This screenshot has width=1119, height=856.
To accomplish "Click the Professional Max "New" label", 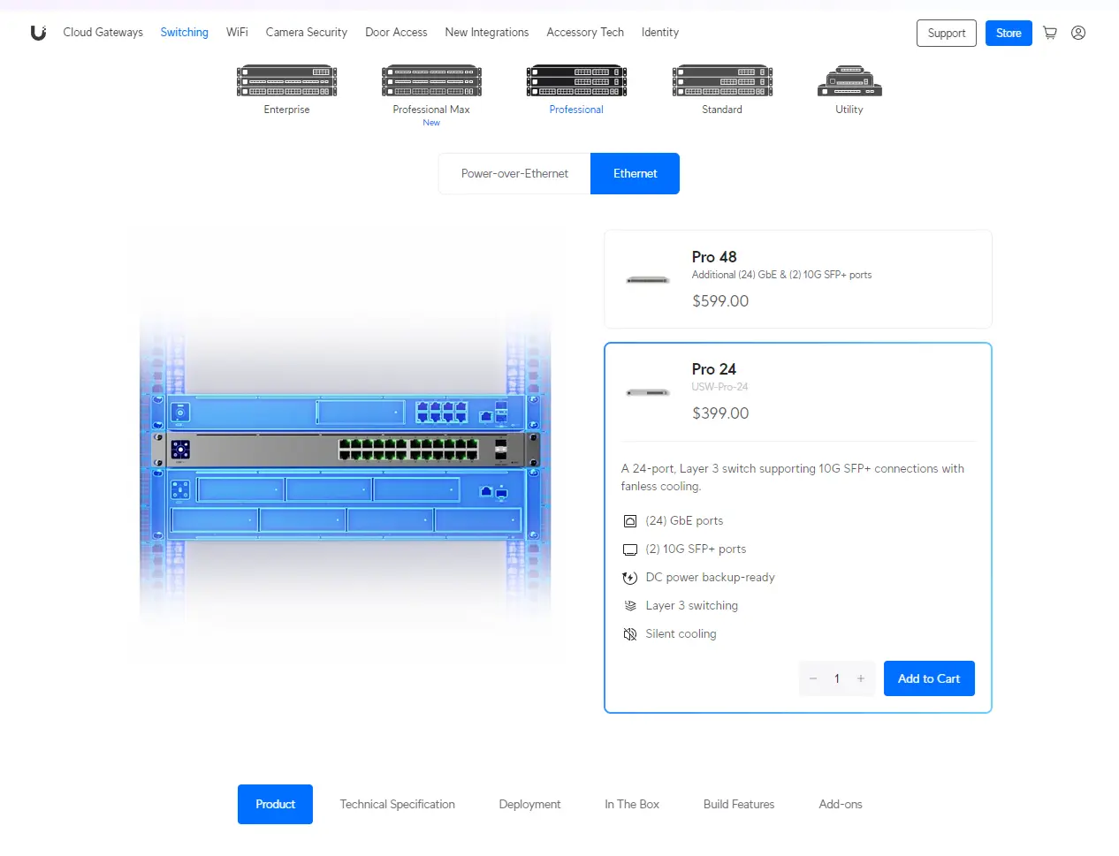I will [x=431, y=123].
